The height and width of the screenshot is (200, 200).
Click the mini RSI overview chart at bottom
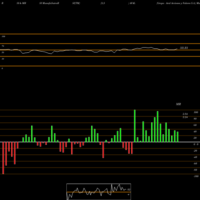(x=99, y=192)
